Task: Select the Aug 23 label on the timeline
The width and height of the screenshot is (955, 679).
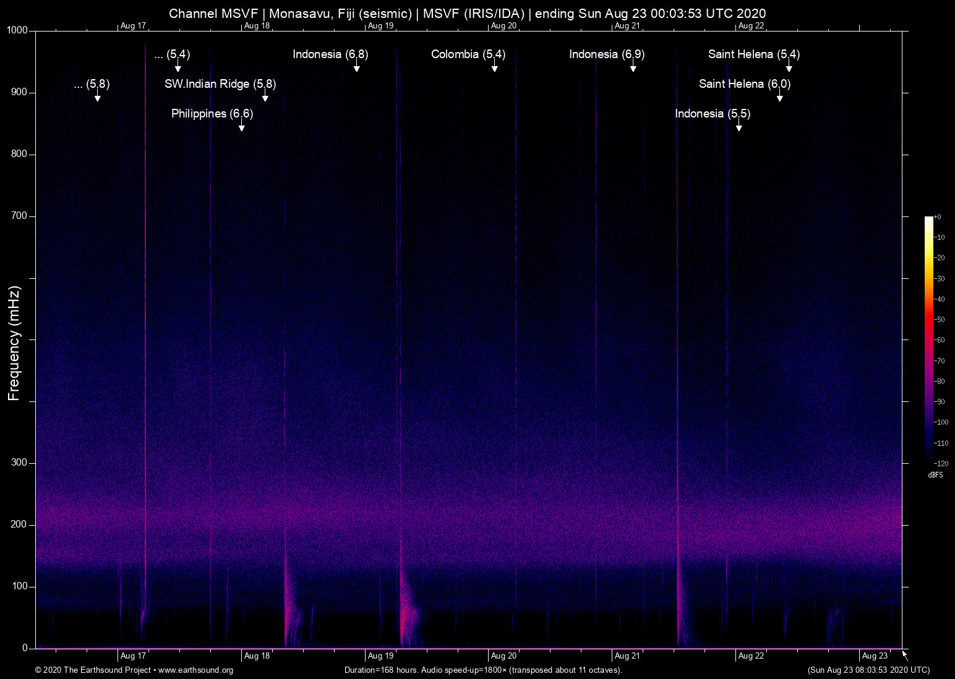Action: tap(874, 656)
